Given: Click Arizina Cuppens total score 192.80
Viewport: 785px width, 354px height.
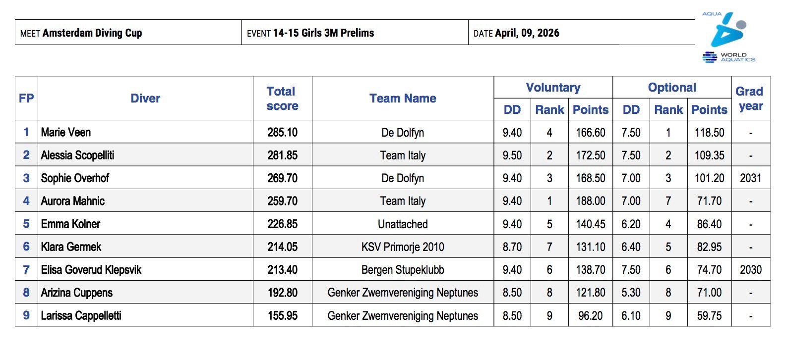Looking at the screenshot, I should (282, 293).
